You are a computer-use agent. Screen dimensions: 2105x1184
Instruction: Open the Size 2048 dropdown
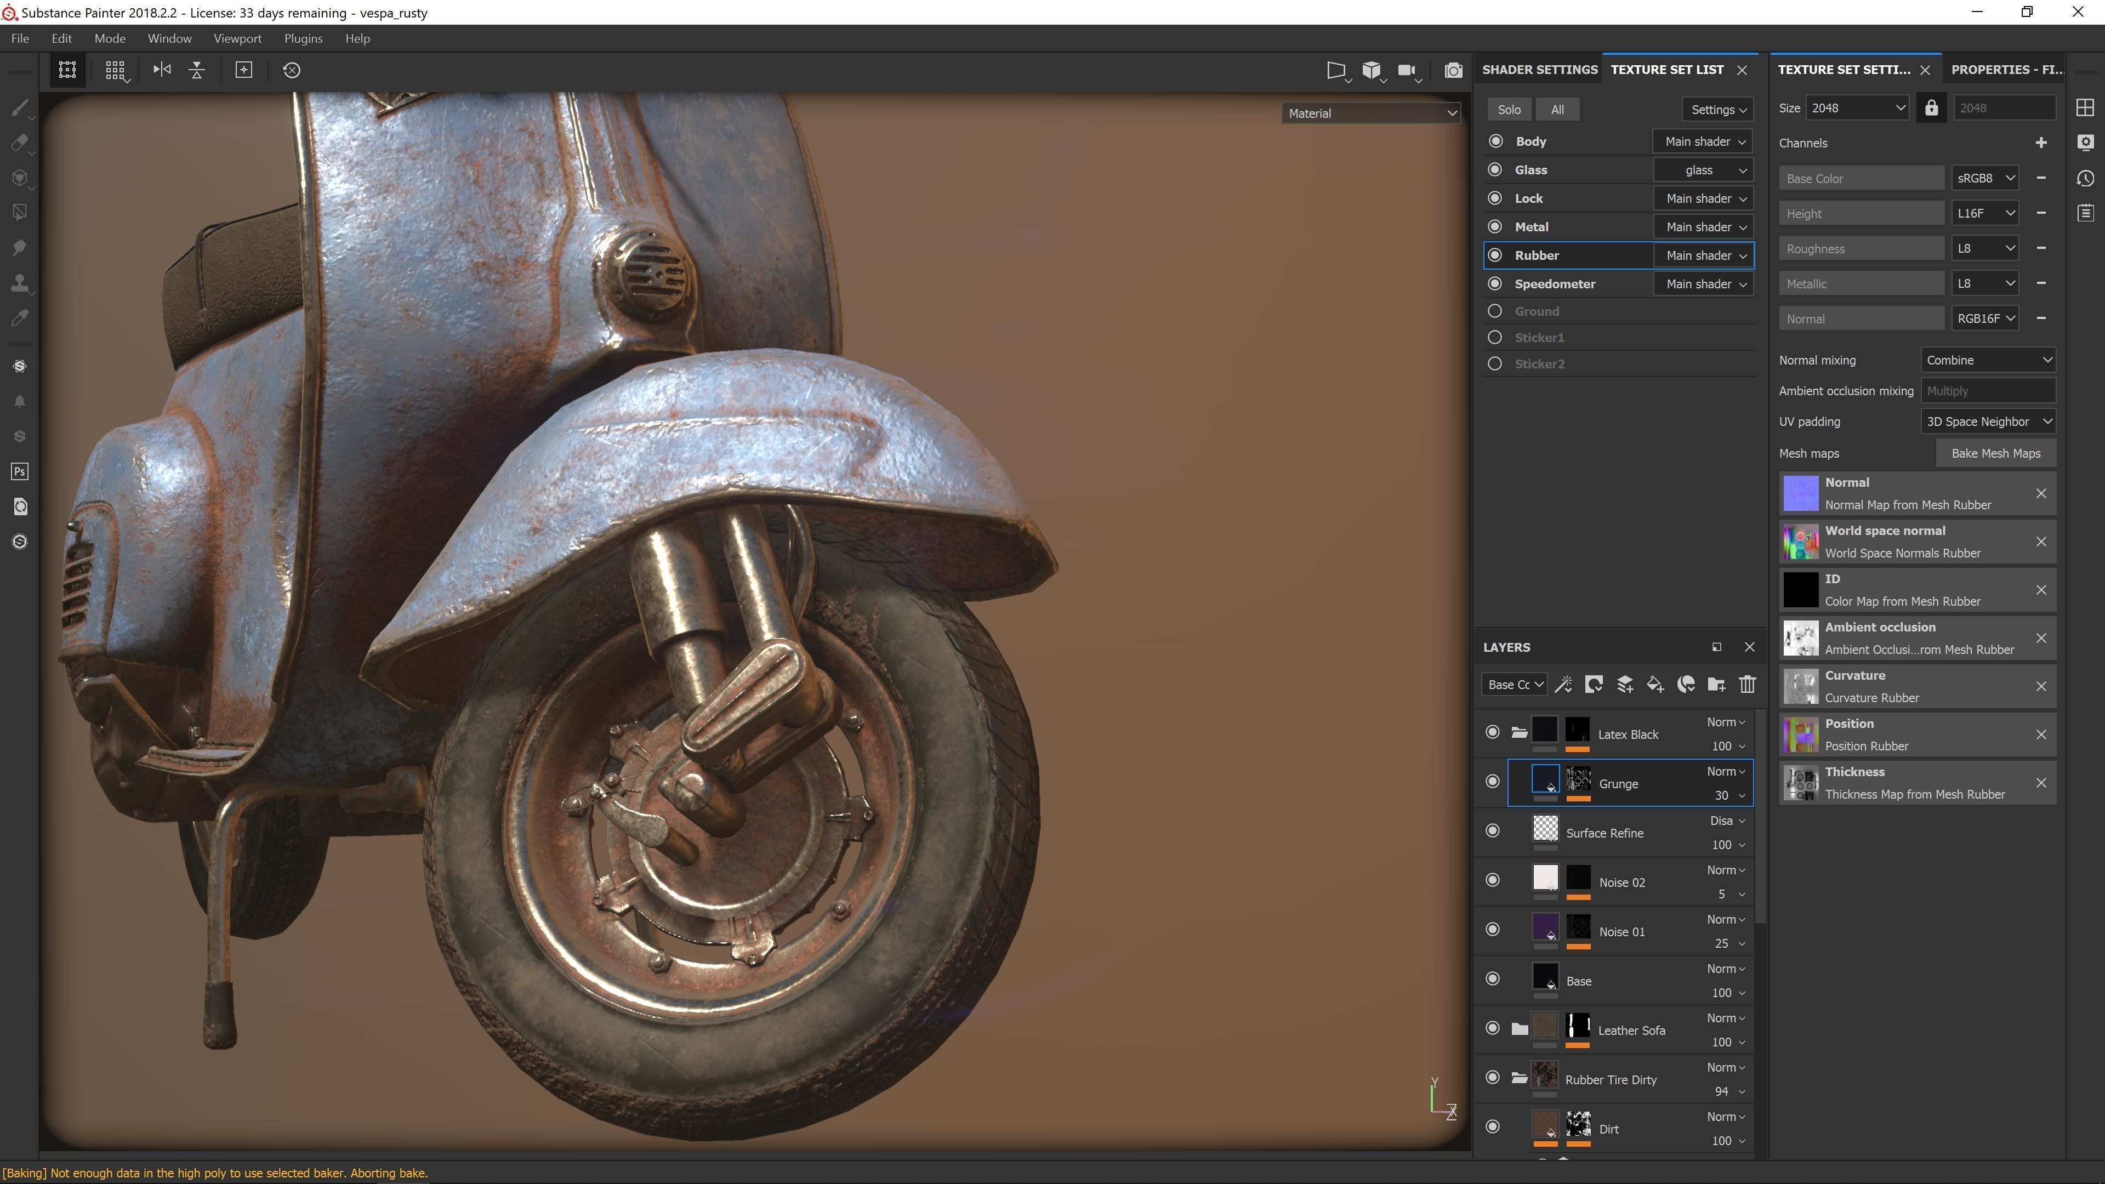(1857, 108)
